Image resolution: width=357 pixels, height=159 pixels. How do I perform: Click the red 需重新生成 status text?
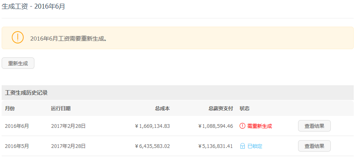pyautogui.click(x=260, y=126)
